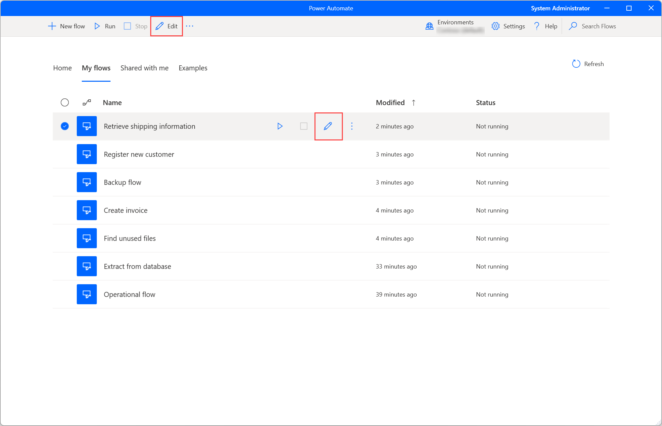Click the play button on Retrieve shipping information
Screen dimensions: 662x426
(280, 126)
